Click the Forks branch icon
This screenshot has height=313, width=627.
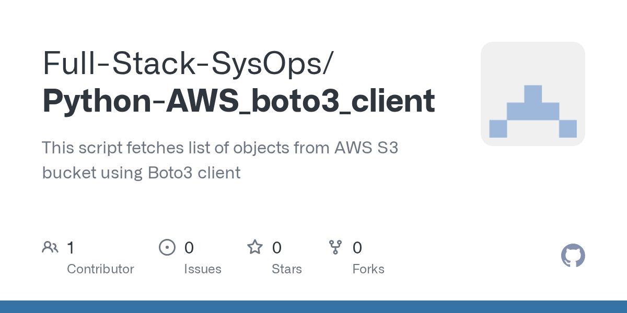[x=335, y=247]
